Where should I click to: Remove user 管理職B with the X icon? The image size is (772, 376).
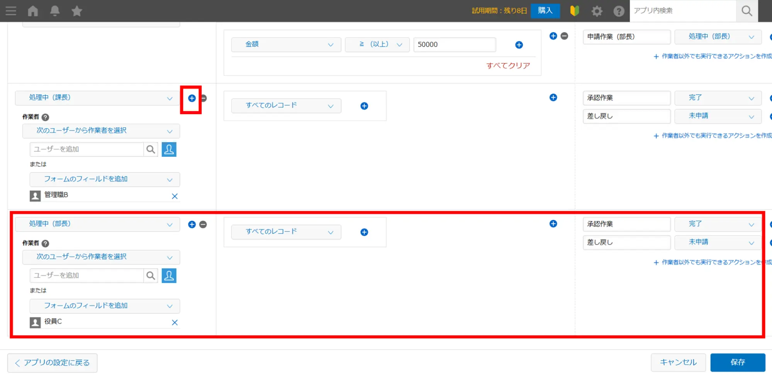tap(175, 196)
